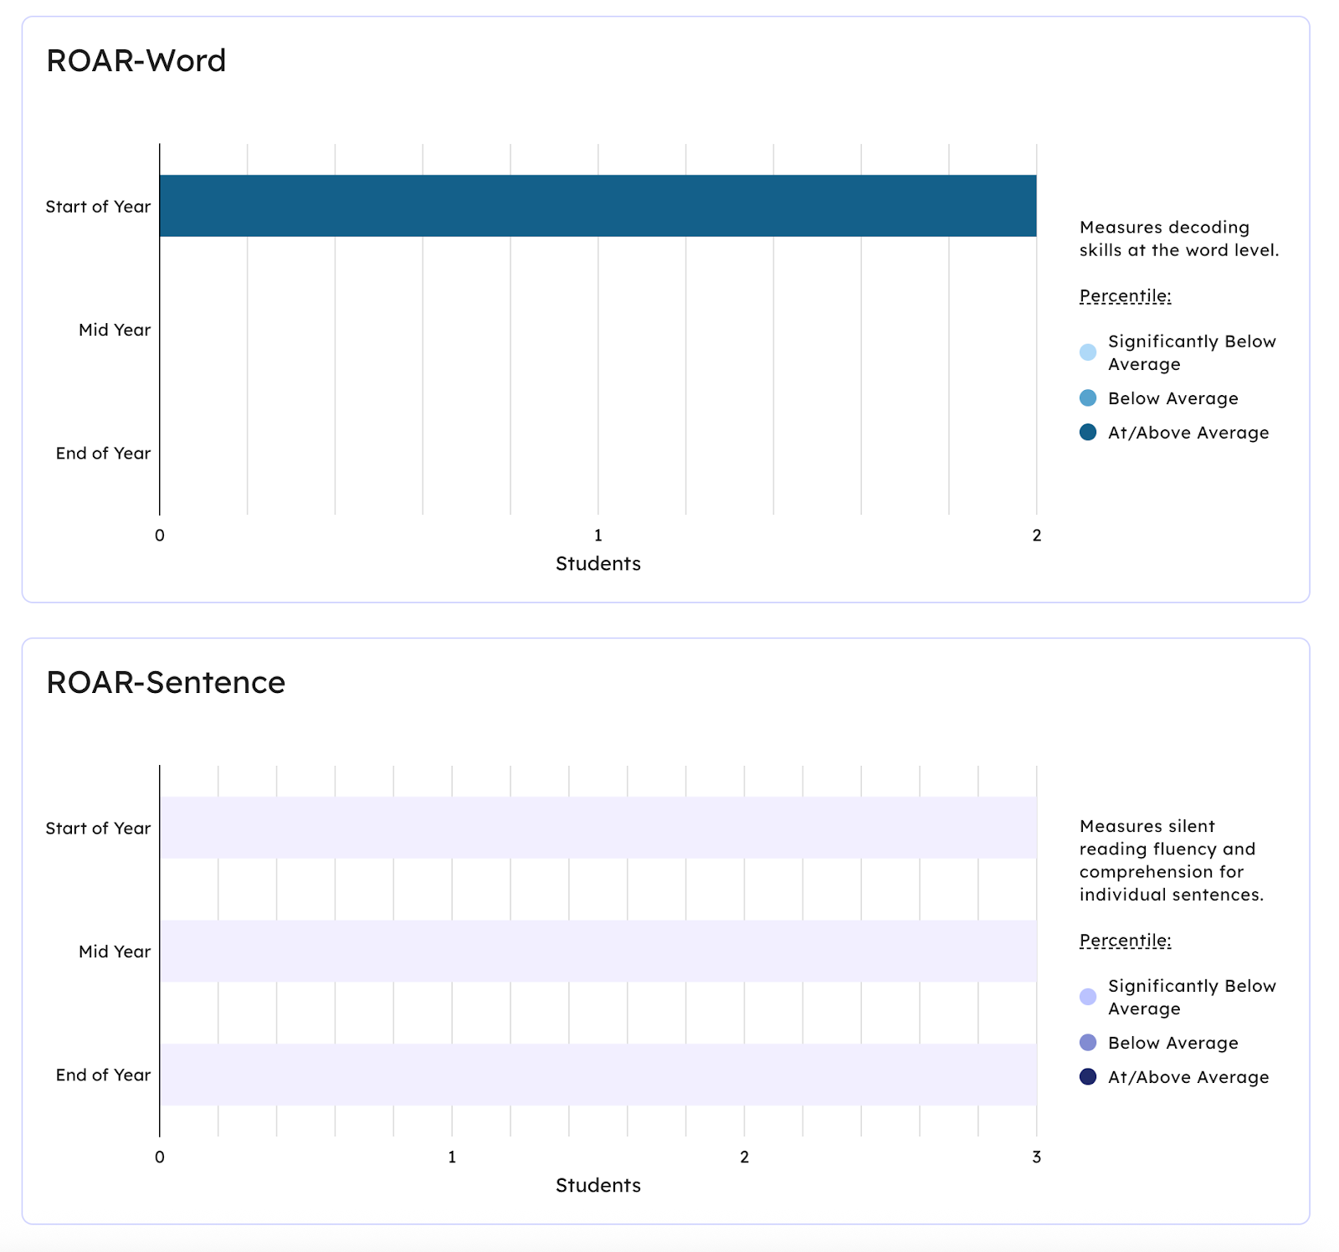Image resolution: width=1339 pixels, height=1252 pixels.
Task: Click ROAR-Word Significantly Below Average legend dot
Action: click(x=1088, y=352)
